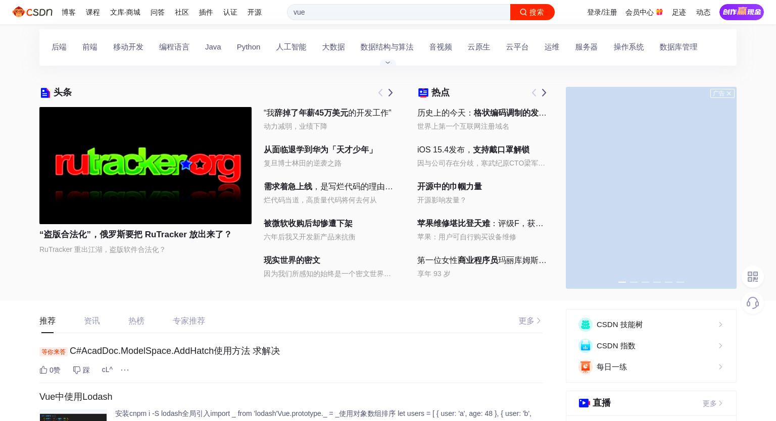Click the CSDN 技能树 icon
The width and height of the screenshot is (776, 421).
[x=585, y=324]
